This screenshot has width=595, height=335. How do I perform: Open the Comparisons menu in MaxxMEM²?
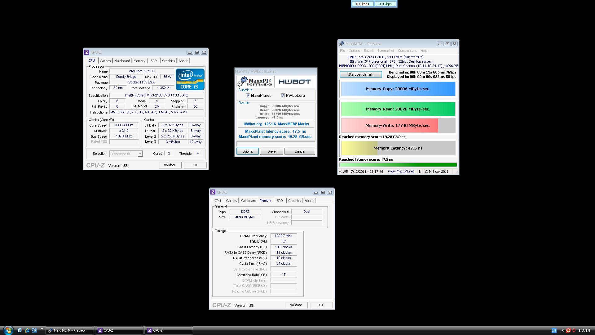(x=407, y=51)
